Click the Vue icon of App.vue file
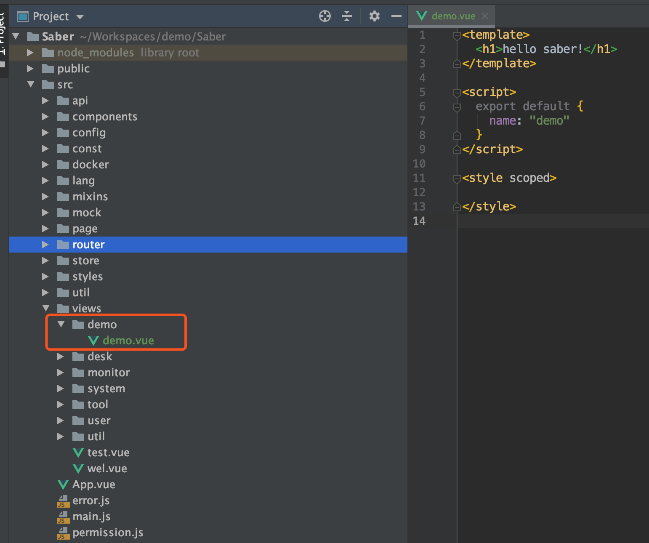The height and width of the screenshot is (543, 649). click(63, 484)
